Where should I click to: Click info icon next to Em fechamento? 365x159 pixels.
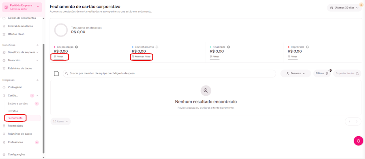pos(157,47)
